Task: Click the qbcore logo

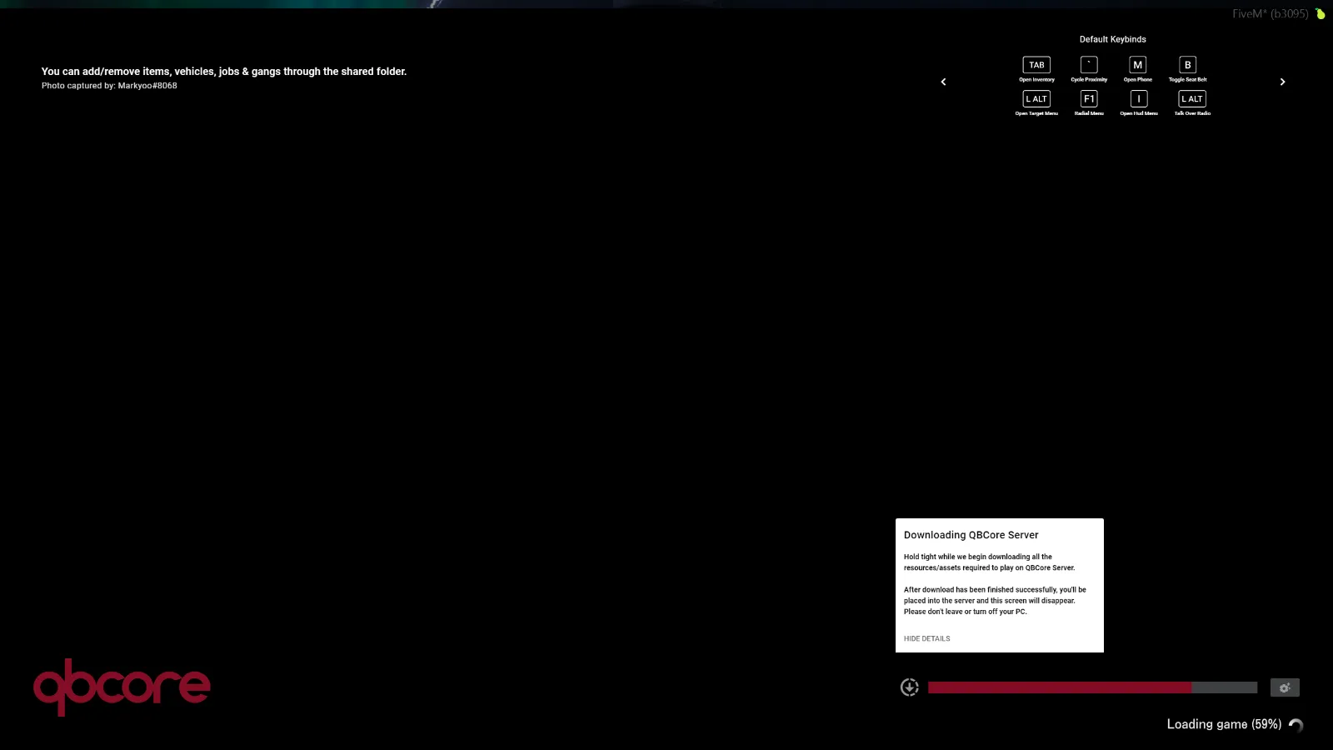Action: (122, 687)
